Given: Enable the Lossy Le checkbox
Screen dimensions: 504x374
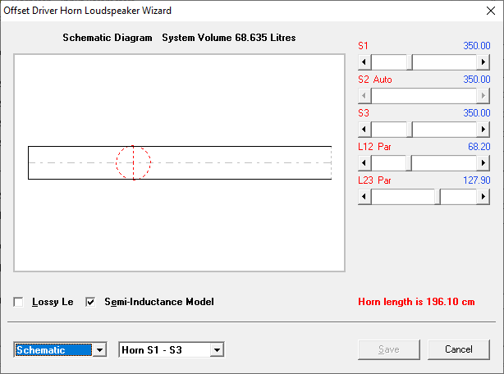Looking at the screenshot, I should point(18,302).
